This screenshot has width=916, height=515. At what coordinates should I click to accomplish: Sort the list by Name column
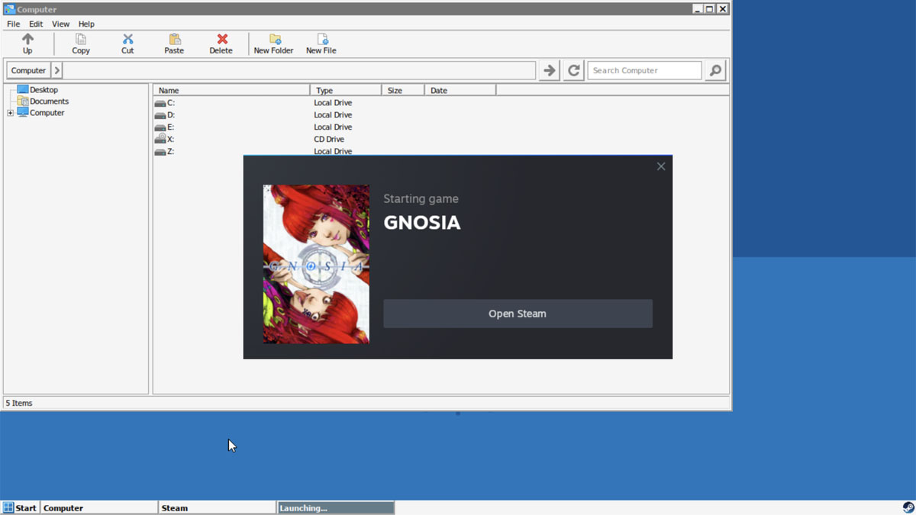[x=231, y=90]
